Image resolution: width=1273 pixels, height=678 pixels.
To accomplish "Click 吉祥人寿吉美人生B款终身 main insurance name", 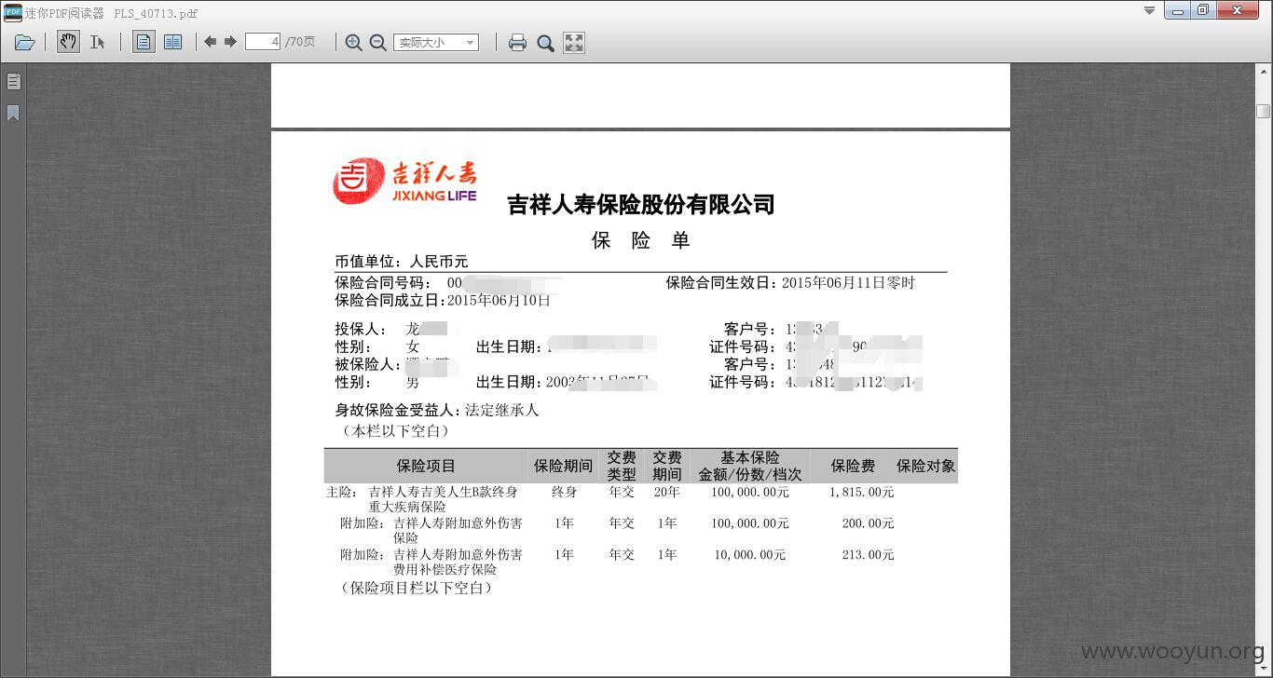I will pyautogui.click(x=443, y=492).
